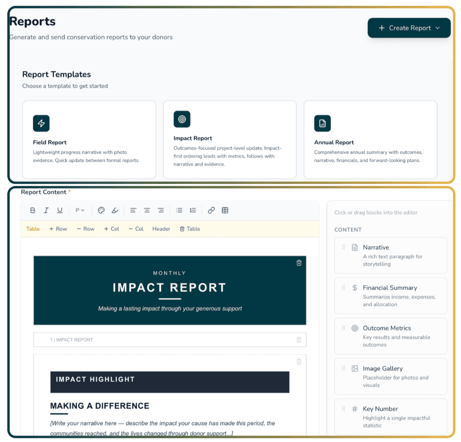Choose the Annual Report template card
This screenshot has width=461, height=442.
(x=370, y=139)
